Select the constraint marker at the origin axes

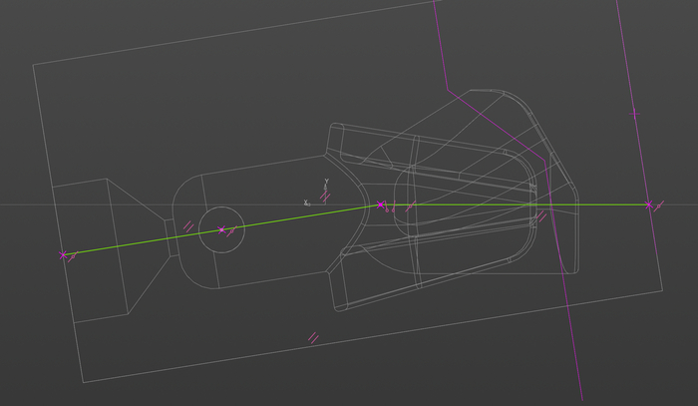click(x=325, y=198)
